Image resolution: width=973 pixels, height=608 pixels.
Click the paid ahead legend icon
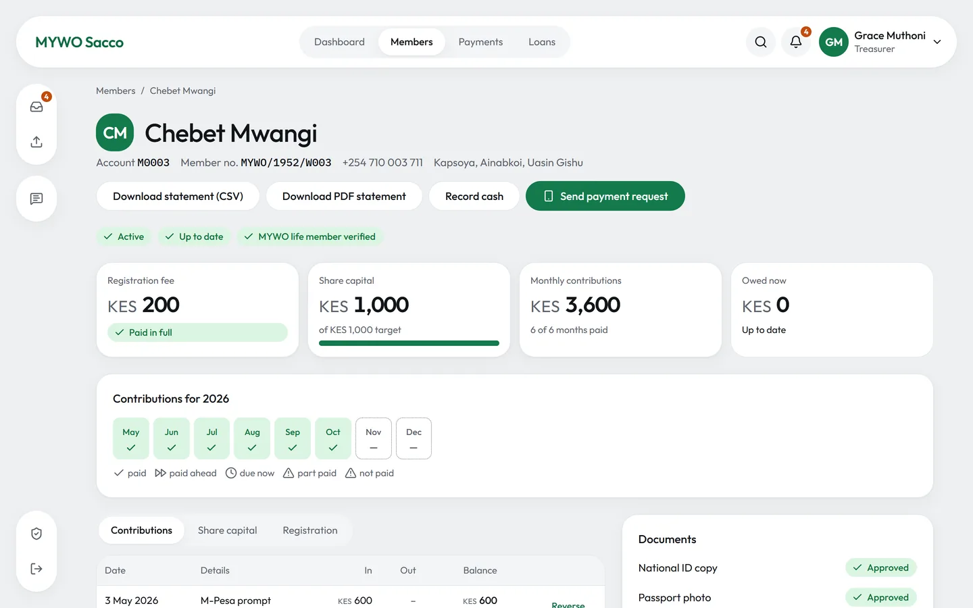point(160,473)
